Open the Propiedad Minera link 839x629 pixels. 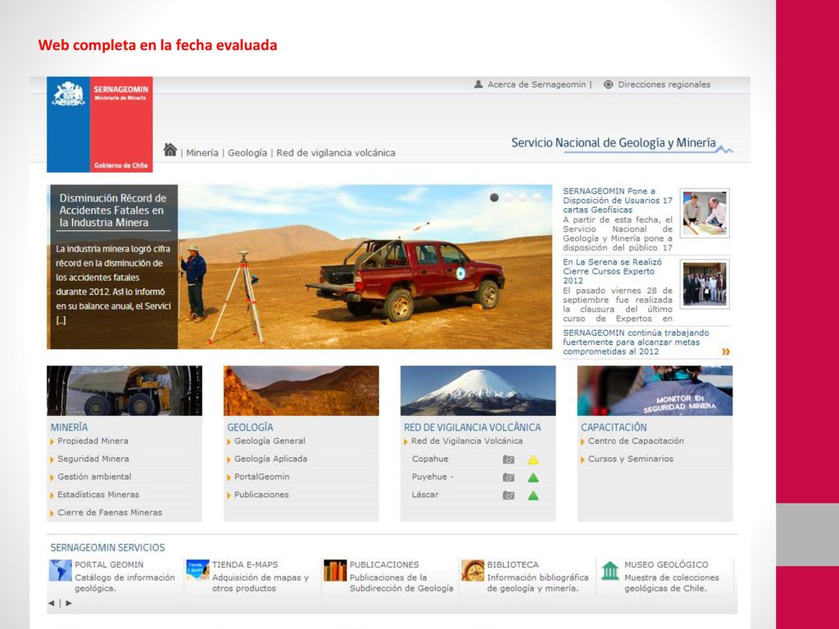[x=93, y=441]
